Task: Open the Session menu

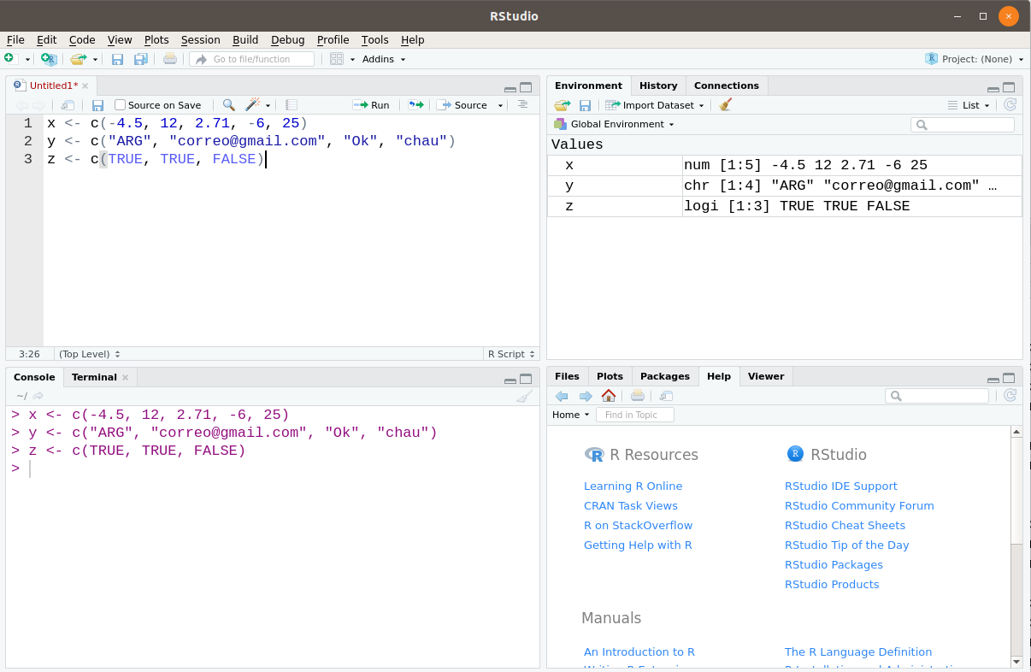Action: click(201, 40)
